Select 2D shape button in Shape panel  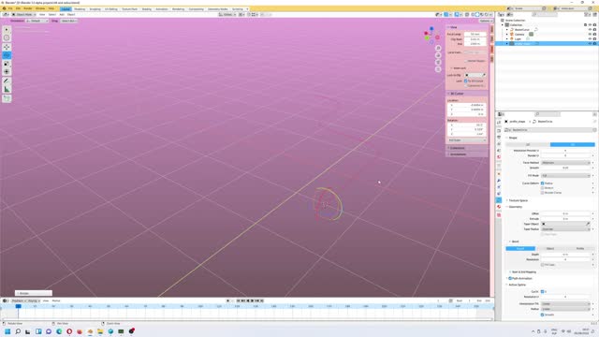coord(528,144)
